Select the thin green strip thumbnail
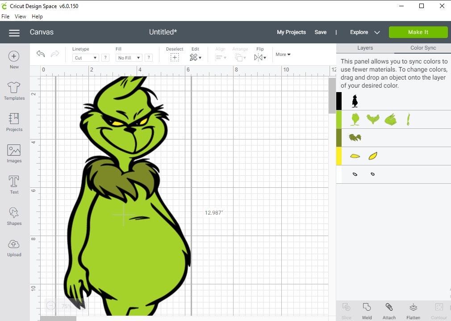451x321 pixels. tap(408, 119)
